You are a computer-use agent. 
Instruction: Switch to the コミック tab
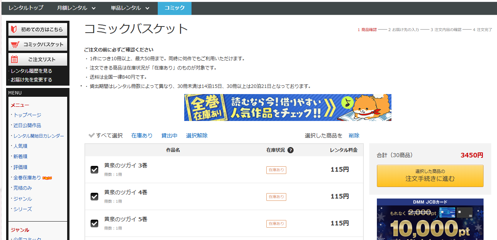[x=174, y=8]
